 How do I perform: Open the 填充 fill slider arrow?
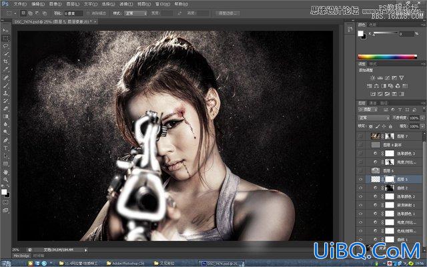click(x=422, y=126)
